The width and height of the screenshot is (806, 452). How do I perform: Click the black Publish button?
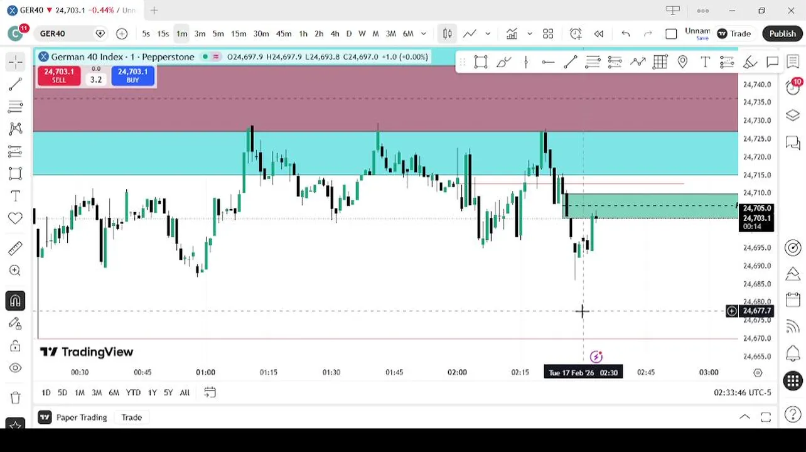tap(782, 34)
